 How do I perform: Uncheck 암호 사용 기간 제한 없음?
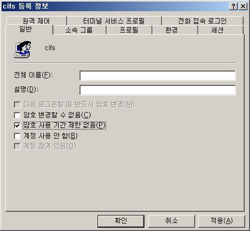click(x=17, y=125)
